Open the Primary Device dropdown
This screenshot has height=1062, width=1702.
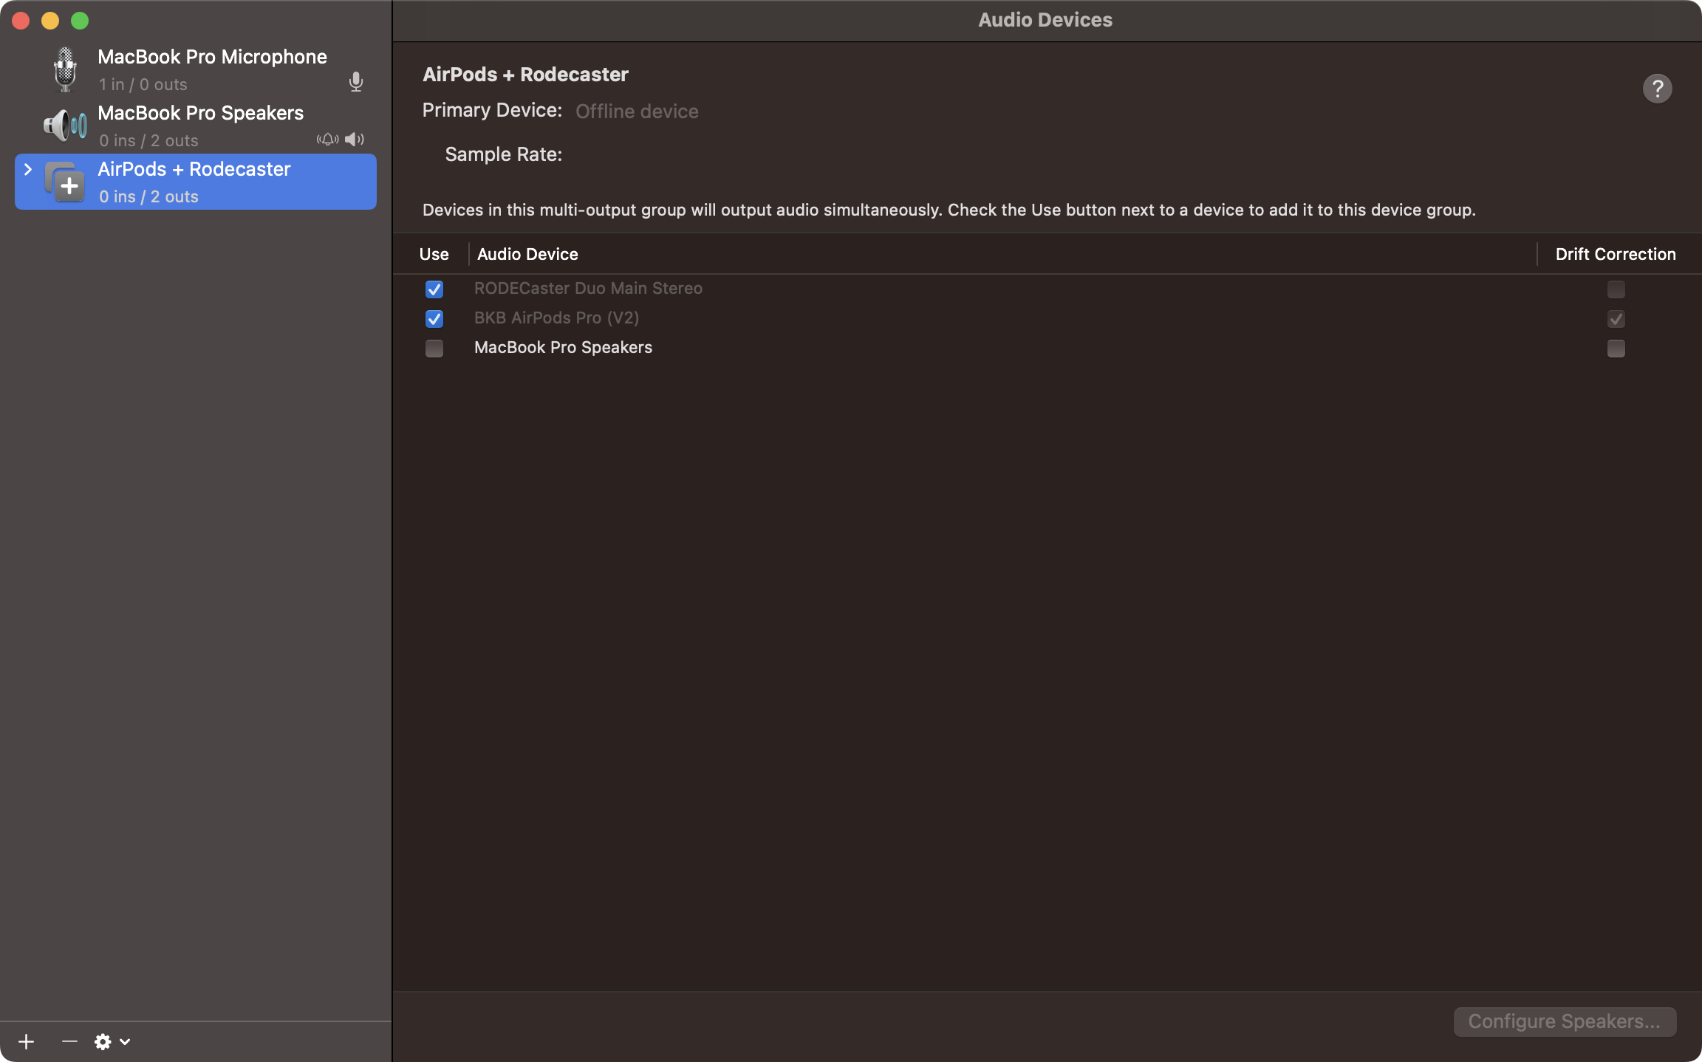[637, 112]
